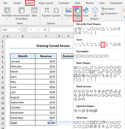Select the Not Equal equation shape
The width and height of the screenshot is (125, 129).
95,111
